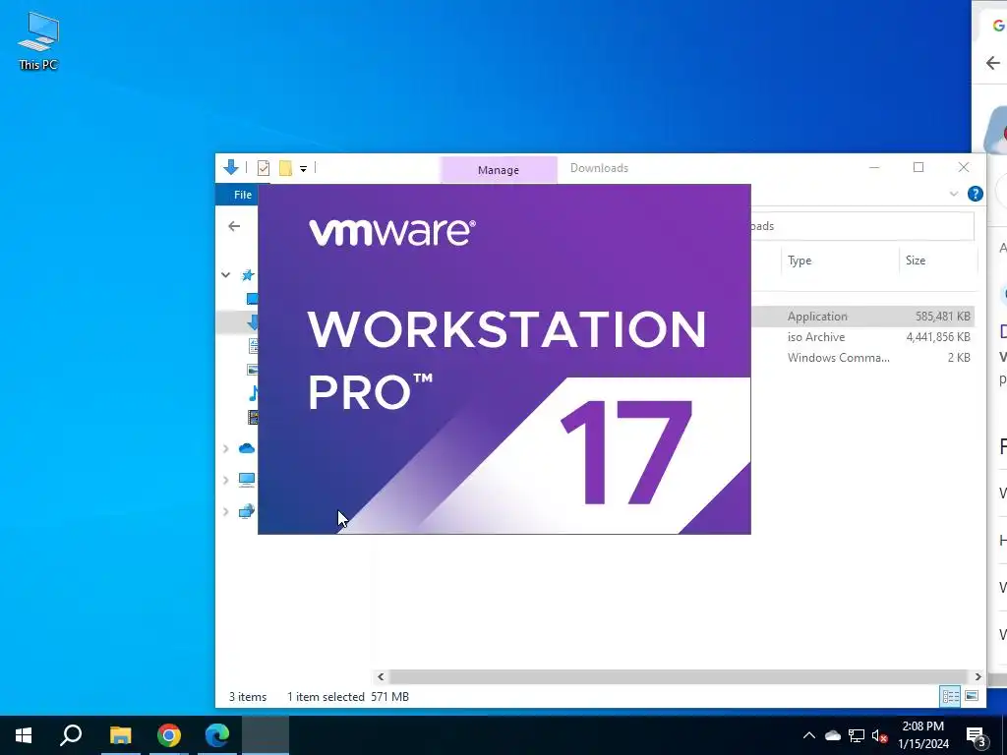Click the 585,481 KB size value
This screenshot has width=1007, height=755.
pos(943,316)
